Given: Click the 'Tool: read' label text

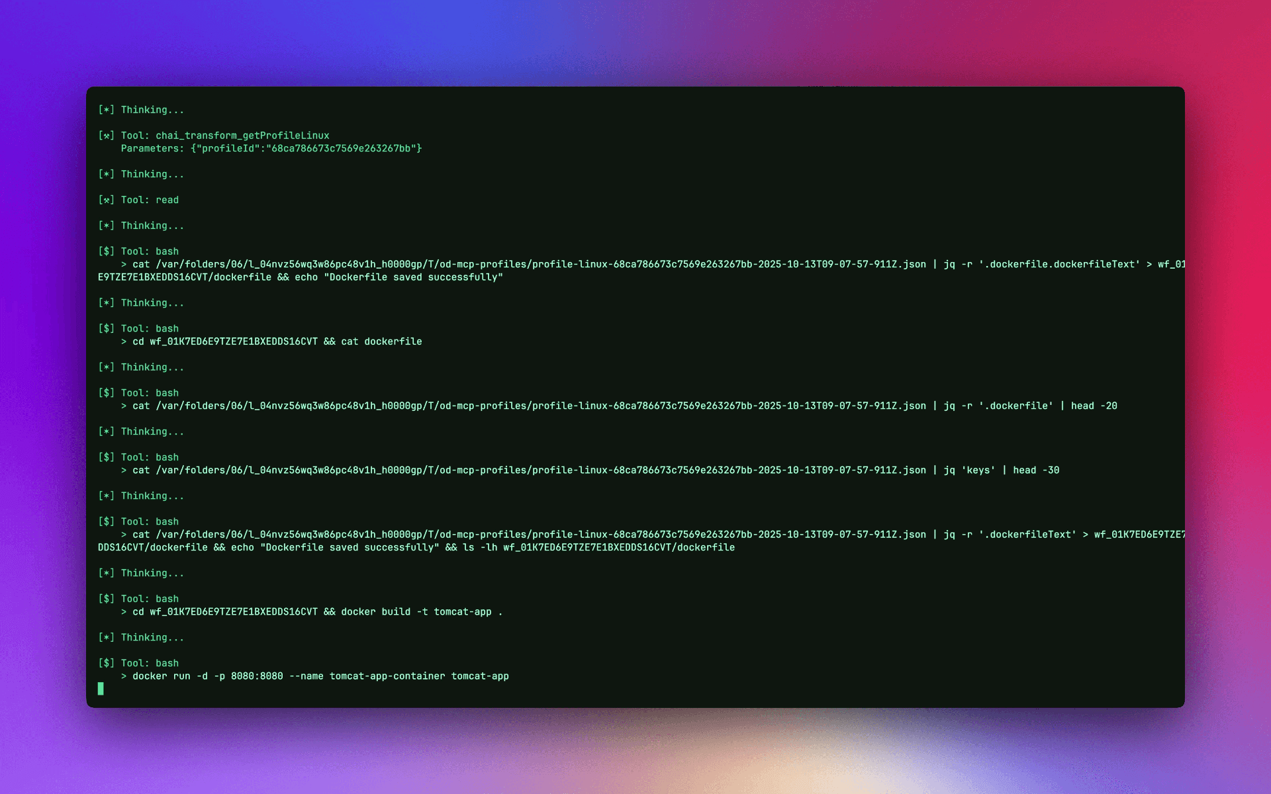Looking at the screenshot, I should click(x=150, y=200).
